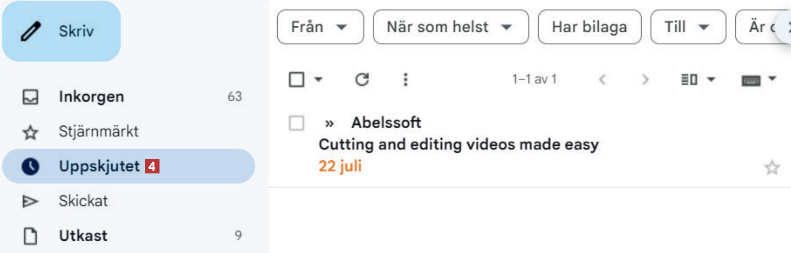The image size is (791, 253).
Task: Go to the next page of results
Action: pyautogui.click(x=645, y=79)
